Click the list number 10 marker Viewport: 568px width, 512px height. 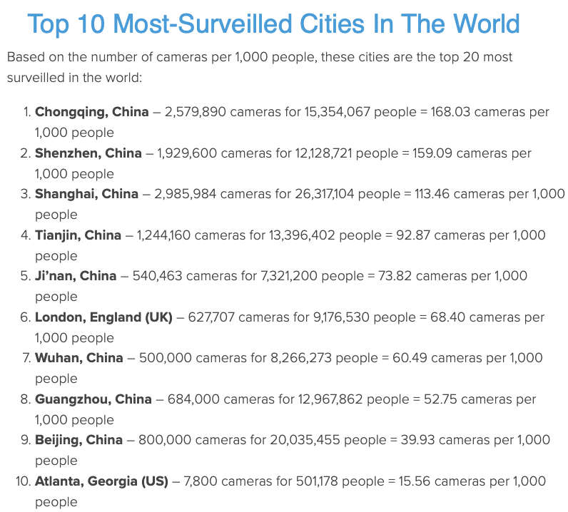click(23, 481)
